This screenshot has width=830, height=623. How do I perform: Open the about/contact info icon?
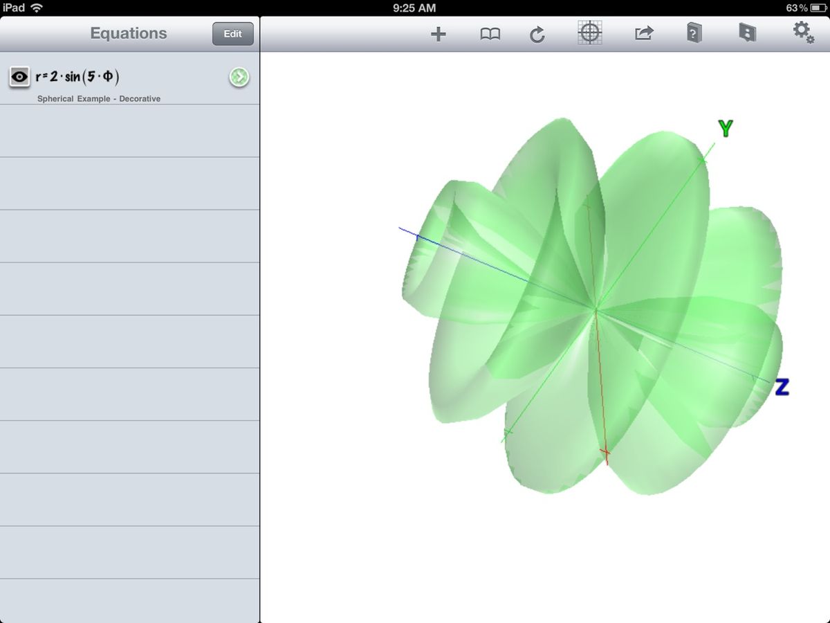pyautogui.click(x=746, y=33)
